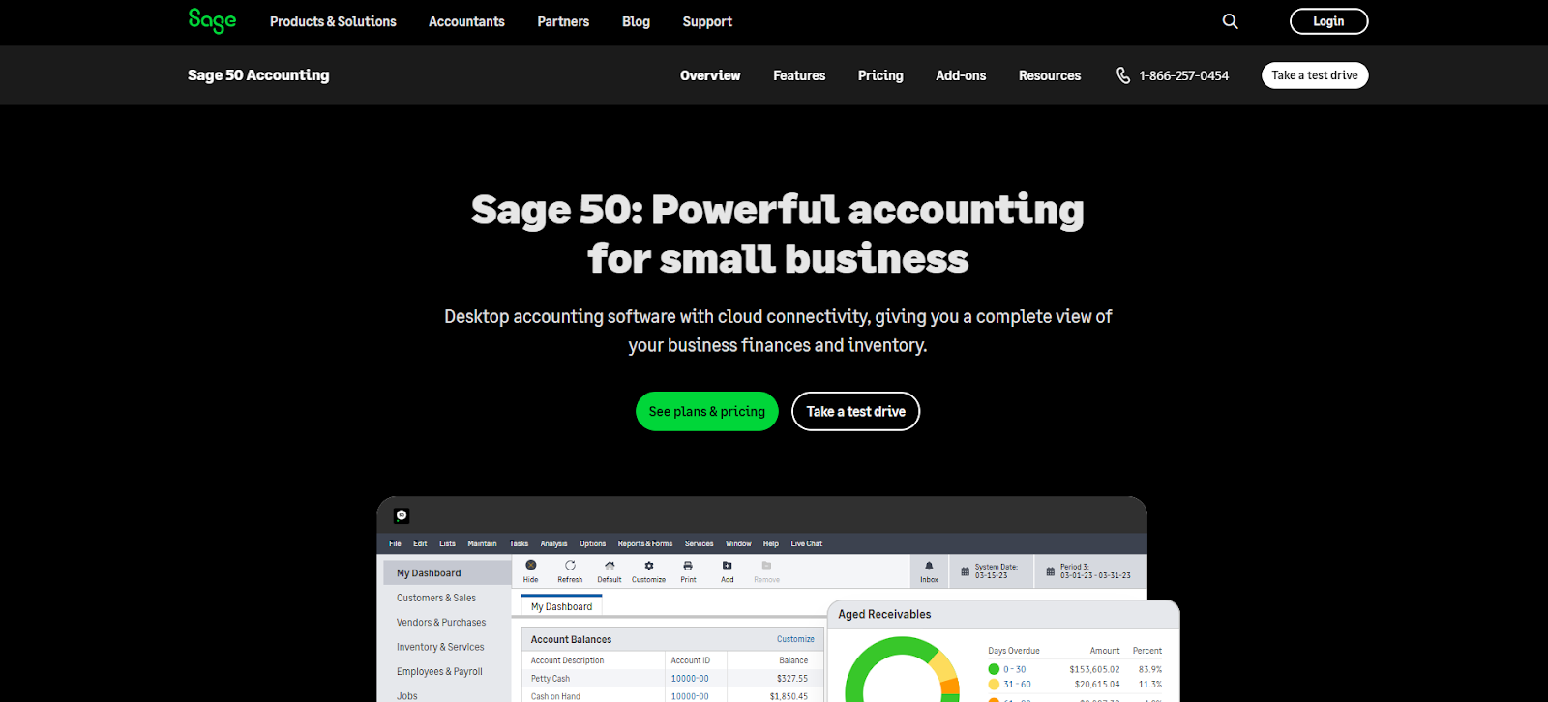Screen dimensions: 1548x702
Task: Click the yellow 31 - 60 legend dot
Action: pyautogui.click(x=994, y=685)
